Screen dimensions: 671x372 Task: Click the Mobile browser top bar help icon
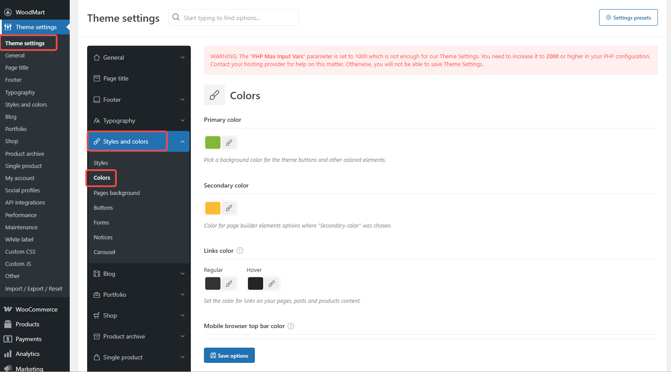[x=291, y=326]
